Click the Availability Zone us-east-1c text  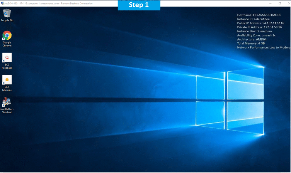pos(256,35)
